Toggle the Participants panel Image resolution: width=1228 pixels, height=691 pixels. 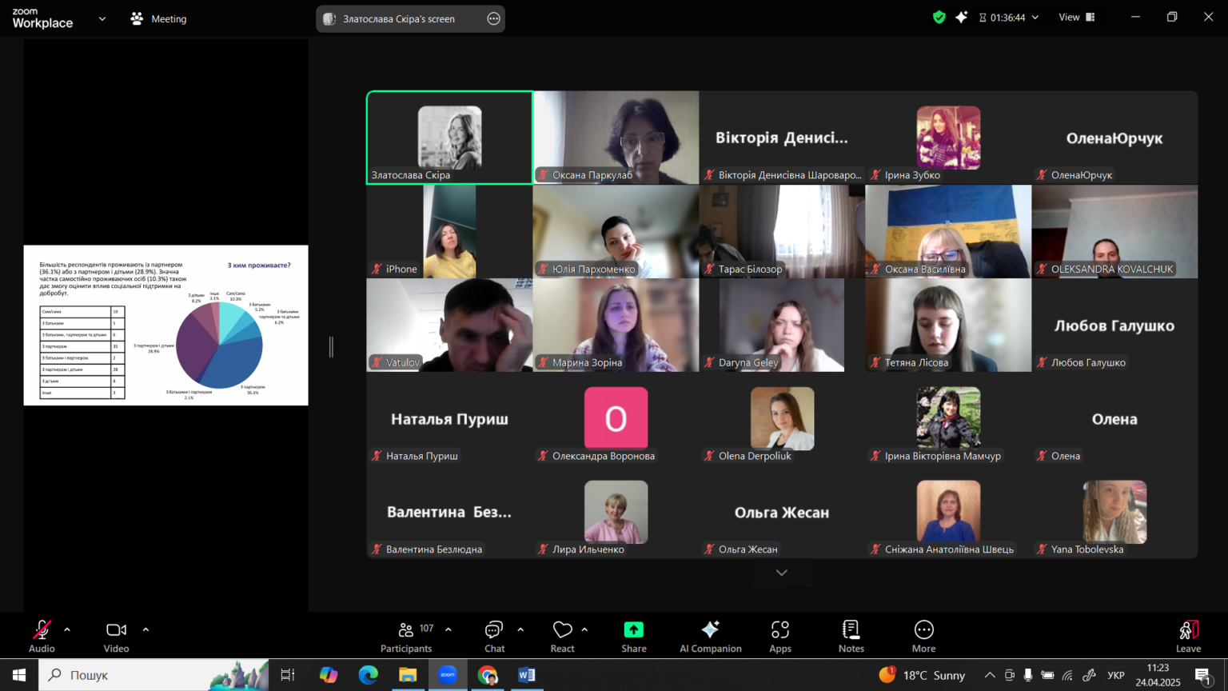[406, 637]
